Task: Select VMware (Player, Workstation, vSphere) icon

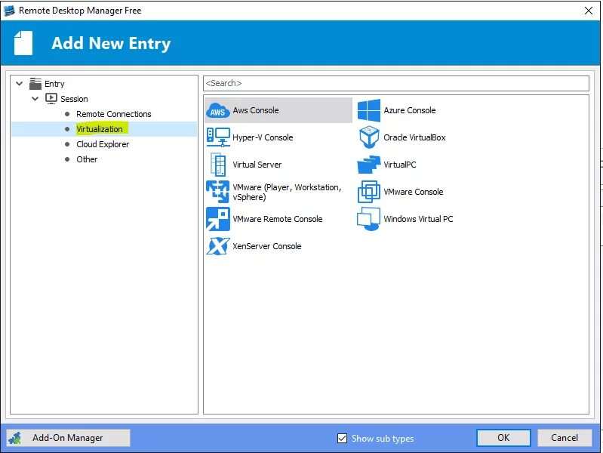Action: pyautogui.click(x=217, y=192)
